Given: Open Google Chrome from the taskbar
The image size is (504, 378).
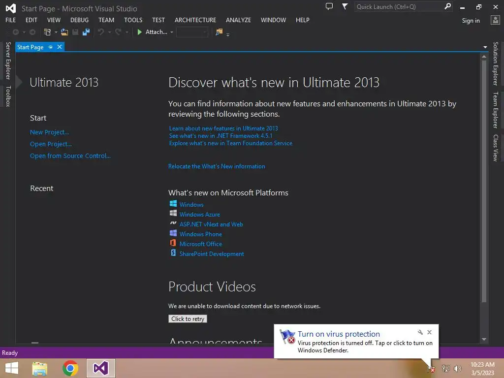Looking at the screenshot, I should (x=70, y=368).
